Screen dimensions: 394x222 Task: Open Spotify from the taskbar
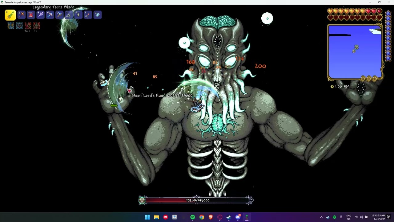192,217
